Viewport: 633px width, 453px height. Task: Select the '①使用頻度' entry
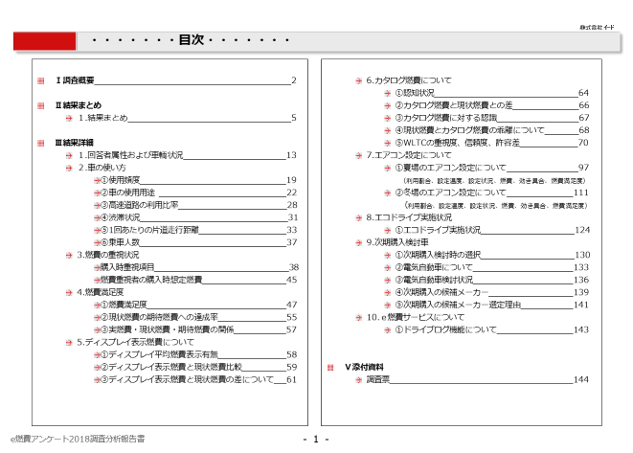(x=120, y=180)
